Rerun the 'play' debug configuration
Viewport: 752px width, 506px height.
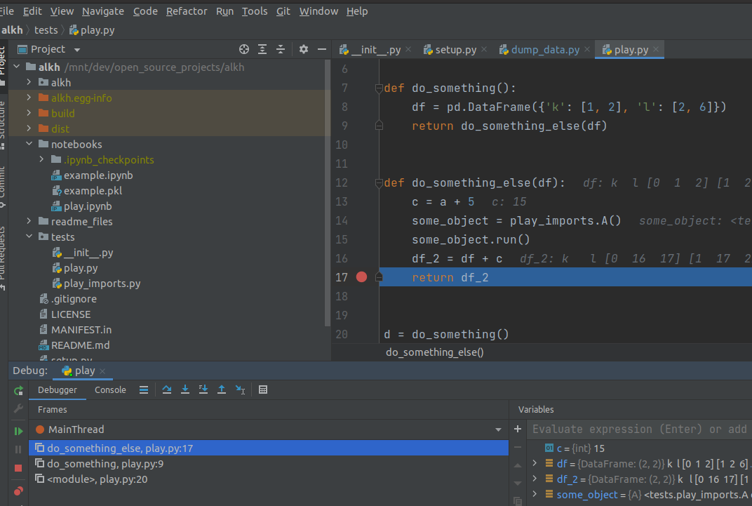click(x=18, y=390)
